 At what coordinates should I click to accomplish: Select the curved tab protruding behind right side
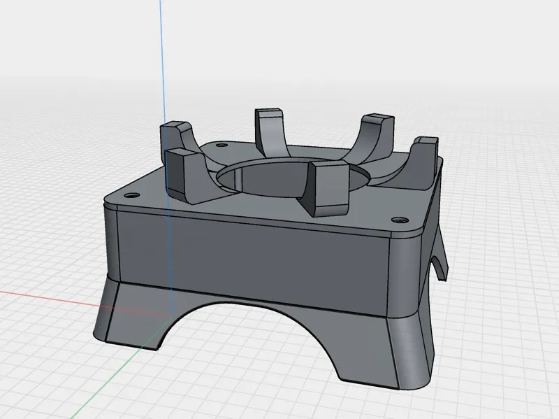[440, 257]
